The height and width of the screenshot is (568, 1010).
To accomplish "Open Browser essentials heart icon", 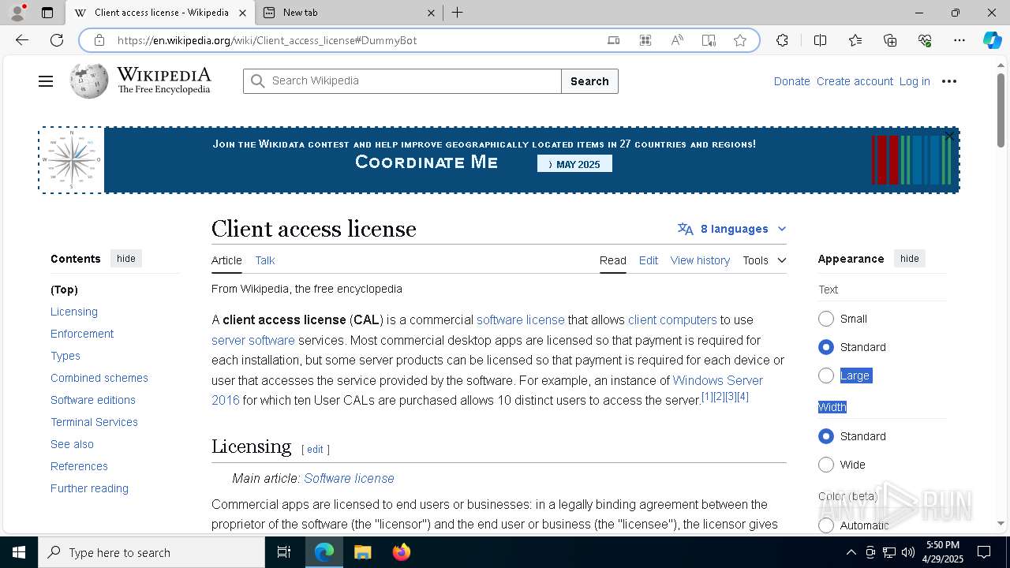I will [x=925, y=40].
